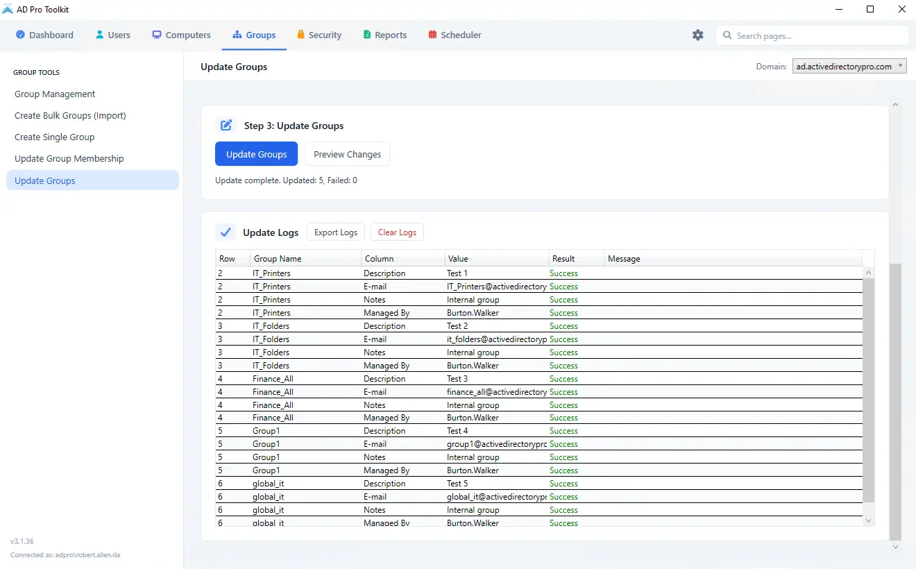Click IT_Printers in the Managed By row
916x569 pixels.
tap(271, 313)
